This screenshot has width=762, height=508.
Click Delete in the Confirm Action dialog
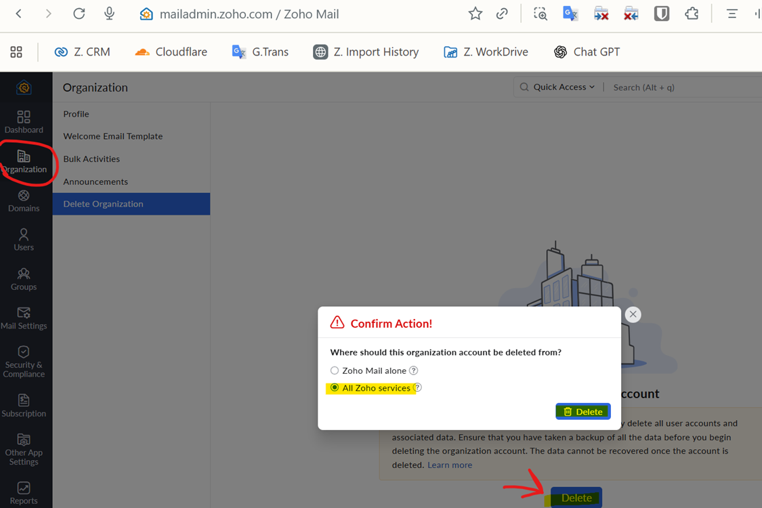(x=583, y=411)
